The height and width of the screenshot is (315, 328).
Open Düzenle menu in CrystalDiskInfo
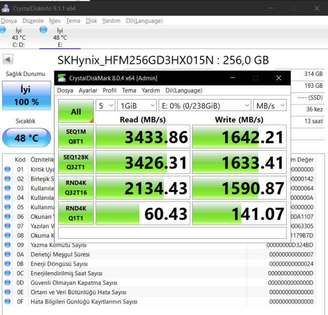(x=33, y=21)
